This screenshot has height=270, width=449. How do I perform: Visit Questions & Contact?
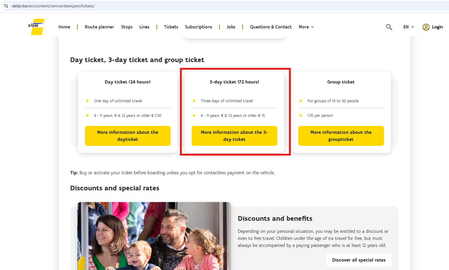(x=271, y=27)
